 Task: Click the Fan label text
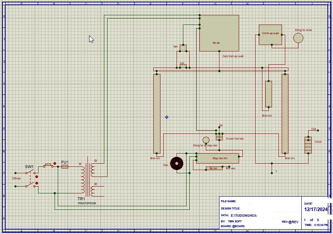pos(166,165)
